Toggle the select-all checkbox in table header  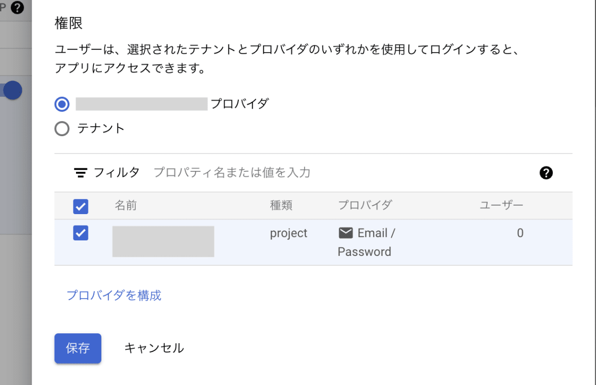pos(80,206)
